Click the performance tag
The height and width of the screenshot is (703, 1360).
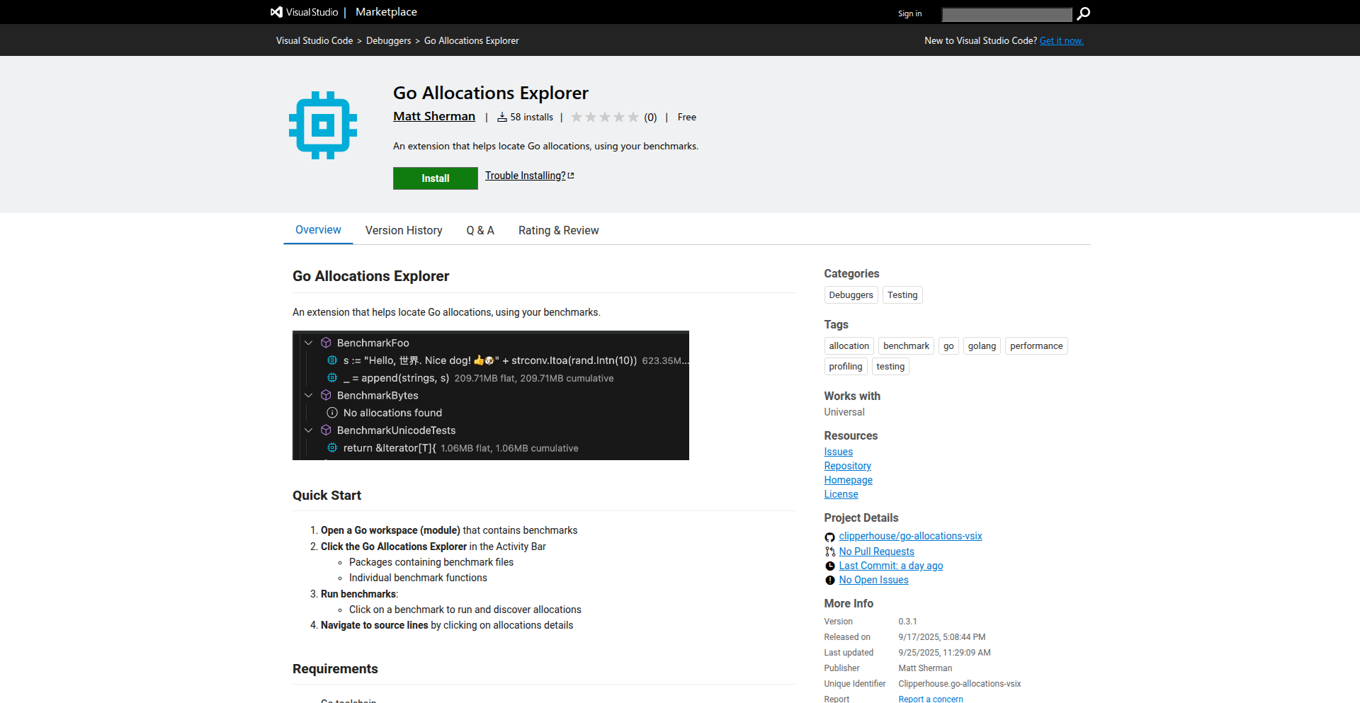click(1036, 346)
